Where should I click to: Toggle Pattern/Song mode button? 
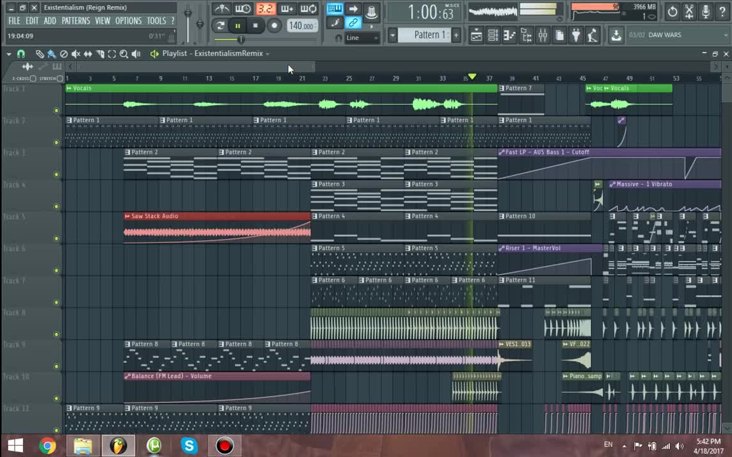(x=220, y=25)
